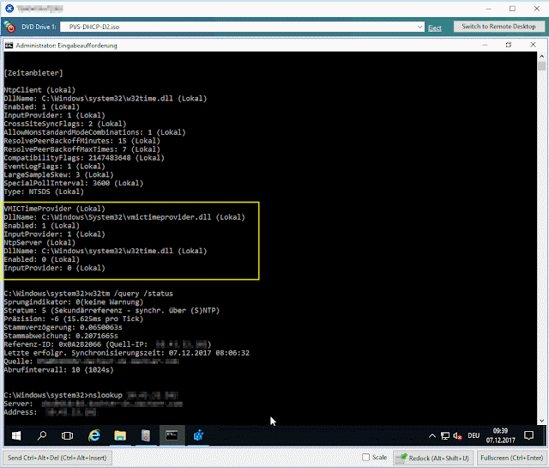This screenshot has height=468, width=549.
Task: Open taskbar search magnifier
Action: [42, 435]
